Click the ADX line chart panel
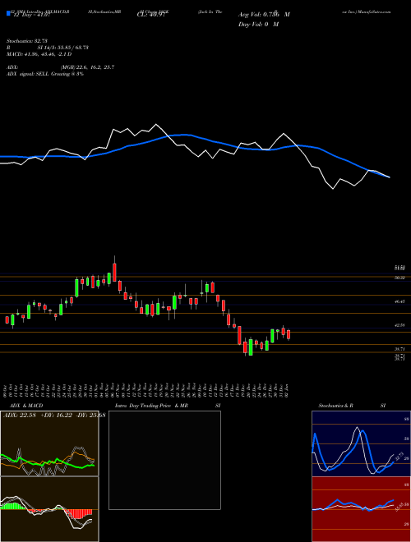Screen dimensions: 411x542 tap(49, 443)
